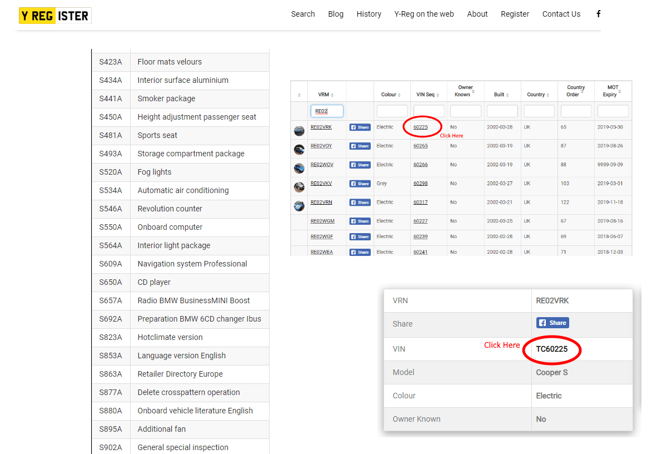The image size is (667, 454).
Task: Click the Y REGISTER logo
Action: 55,16
